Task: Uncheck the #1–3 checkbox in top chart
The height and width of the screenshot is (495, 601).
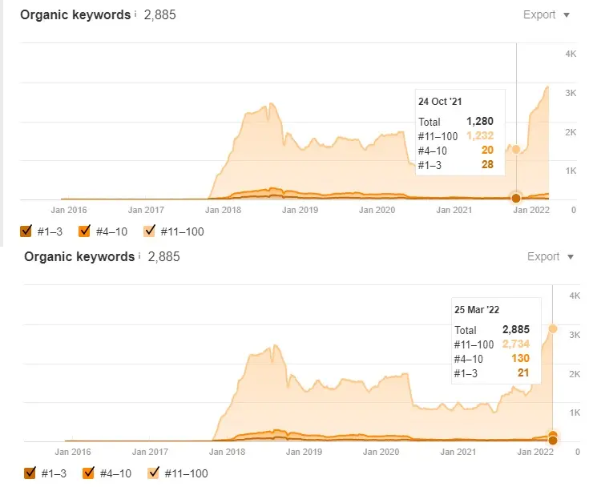Action: tap(26, 231)
